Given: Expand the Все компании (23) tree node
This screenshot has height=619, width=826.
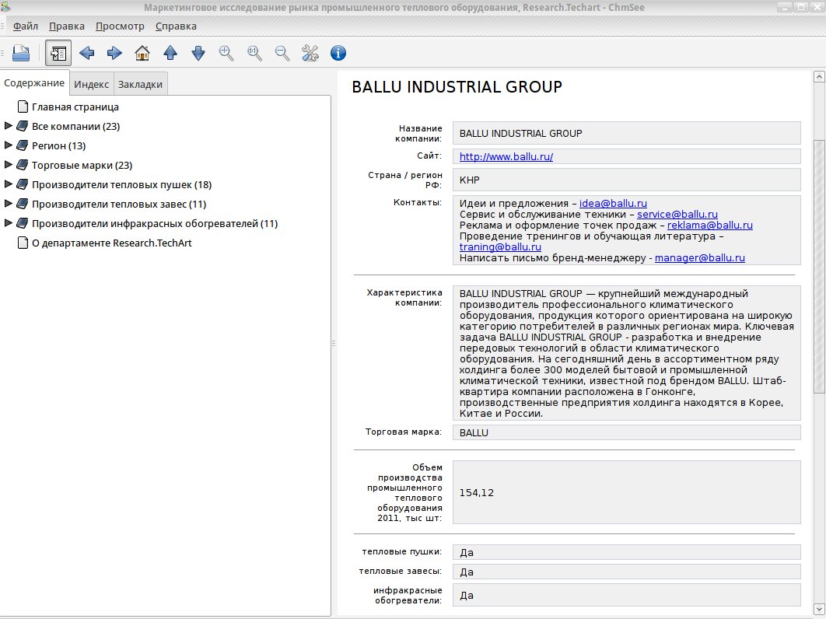Looking at the screenshot, I should (x=8, y=126).
